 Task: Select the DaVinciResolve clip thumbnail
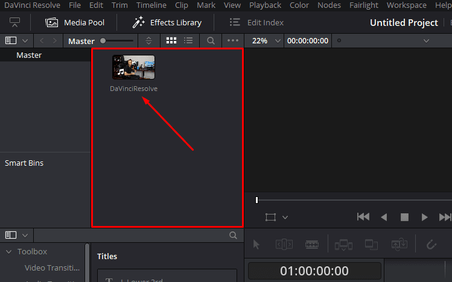coord(133,67)
